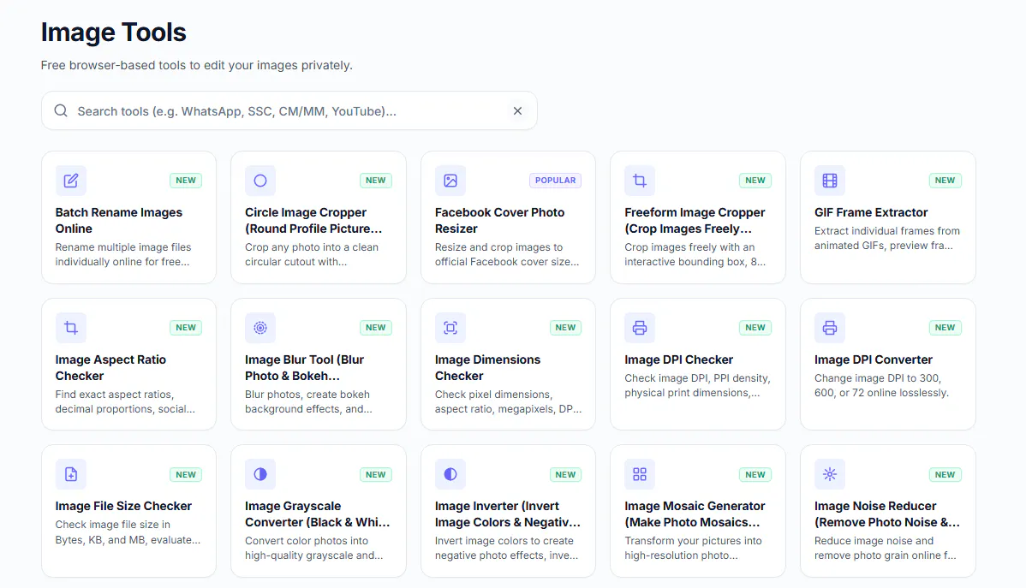
Task: Click the Image Mosaic Generator grid icon
Action: click(x=640, y=474)
